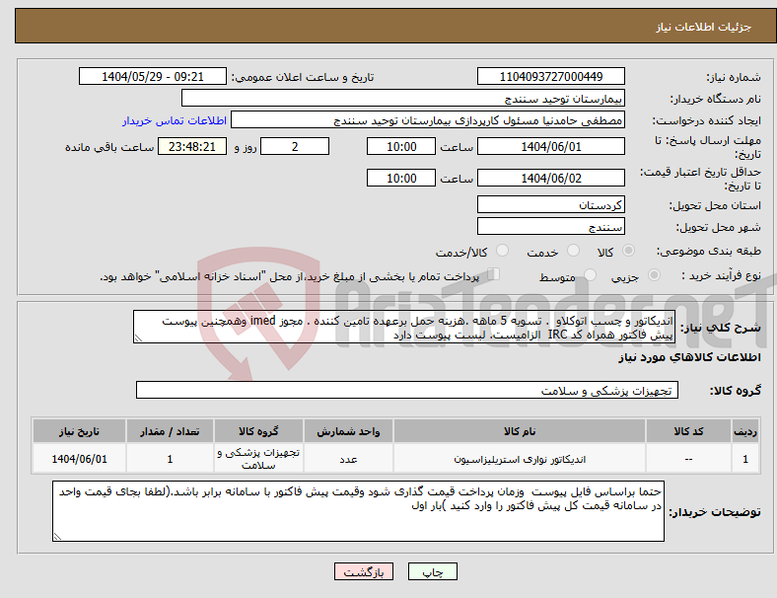Click the بازگشت back button

[364, 571]
